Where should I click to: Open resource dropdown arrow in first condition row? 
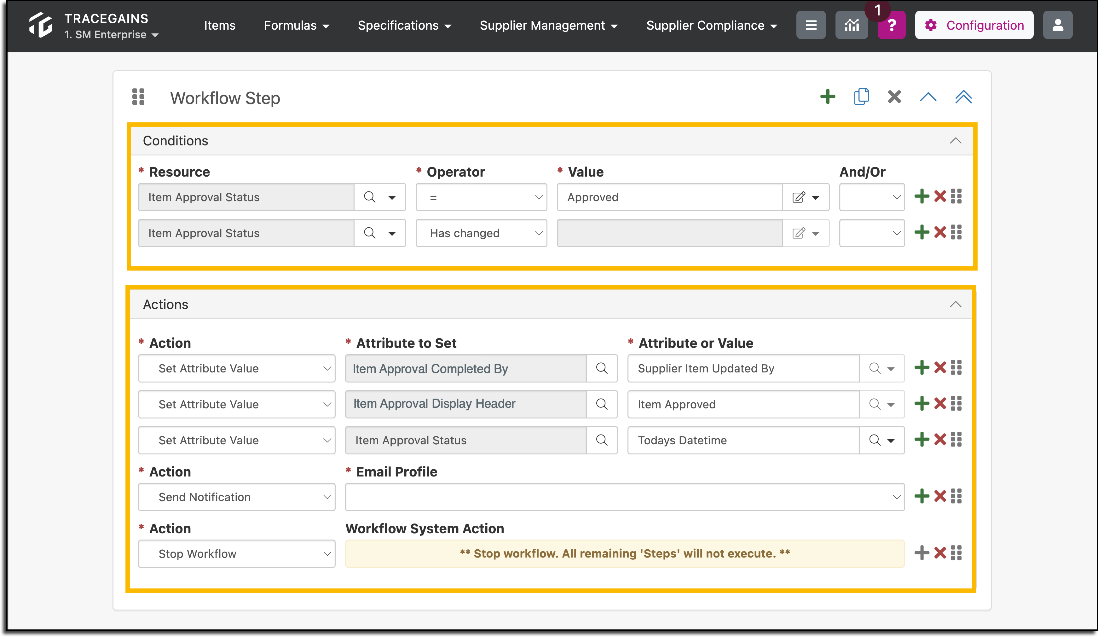click(x=392, y=197)
